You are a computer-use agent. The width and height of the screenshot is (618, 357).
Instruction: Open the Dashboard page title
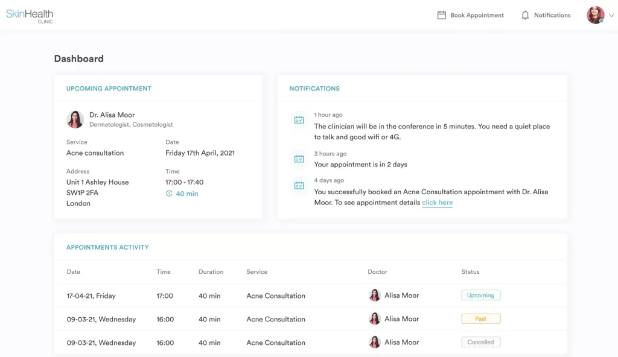point(79,58)
